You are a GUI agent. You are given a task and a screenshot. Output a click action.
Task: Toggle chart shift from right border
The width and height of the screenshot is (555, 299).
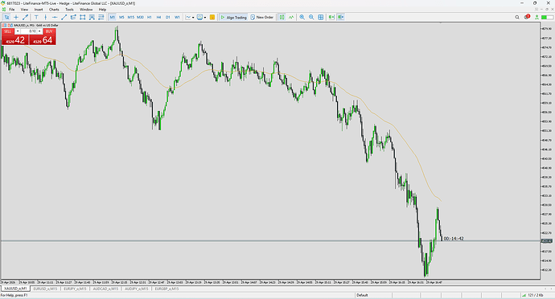click(340, 17)
